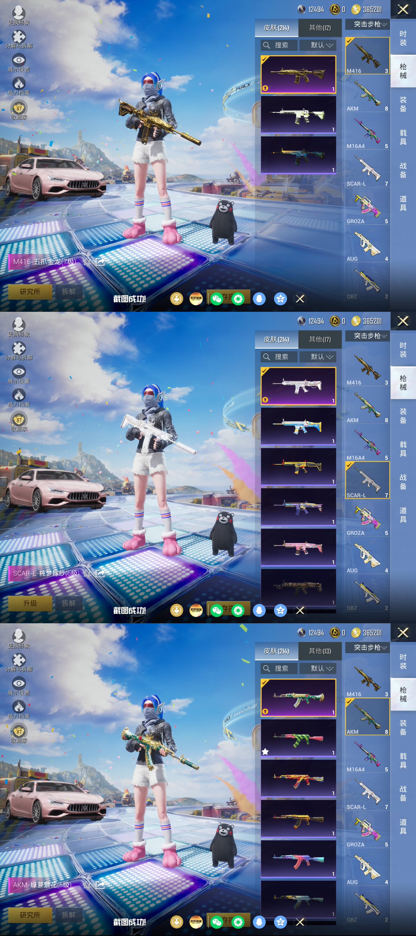Share to WeChat in the M416-五爪金龙 screenshot
This screenshot has width=416, height=936.
[x=217, y=299]
